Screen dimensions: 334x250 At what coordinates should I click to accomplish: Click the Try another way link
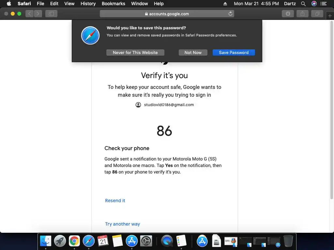[x=123, y=224]
